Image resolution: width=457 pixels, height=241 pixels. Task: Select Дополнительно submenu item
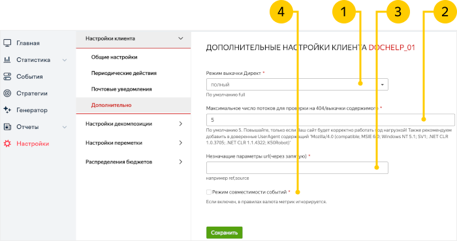[x=112, y=106]
